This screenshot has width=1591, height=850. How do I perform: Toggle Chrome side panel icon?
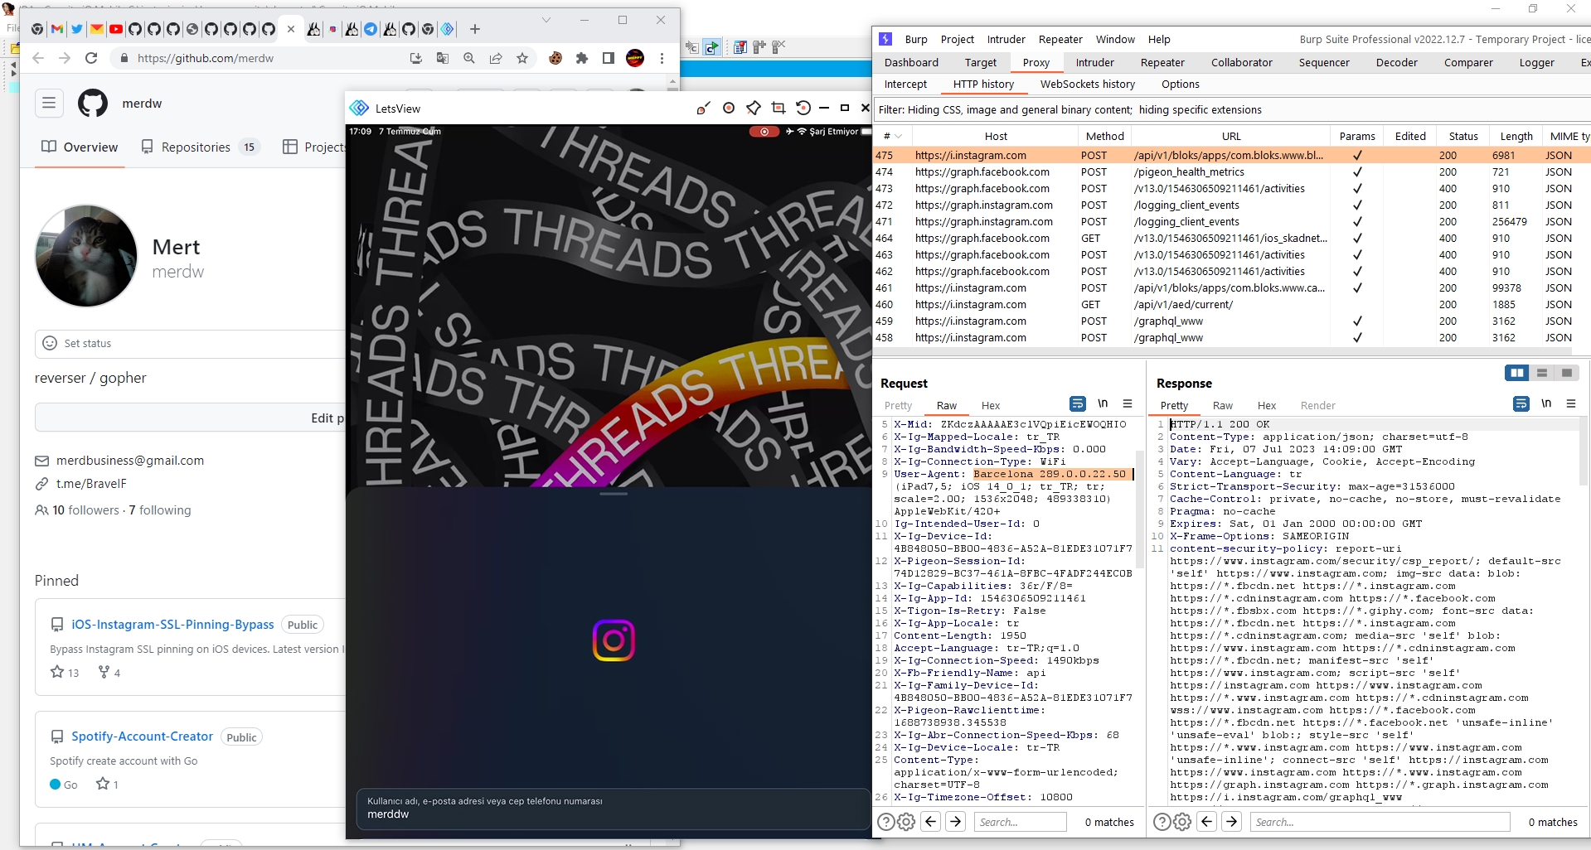tap(609, 58)
